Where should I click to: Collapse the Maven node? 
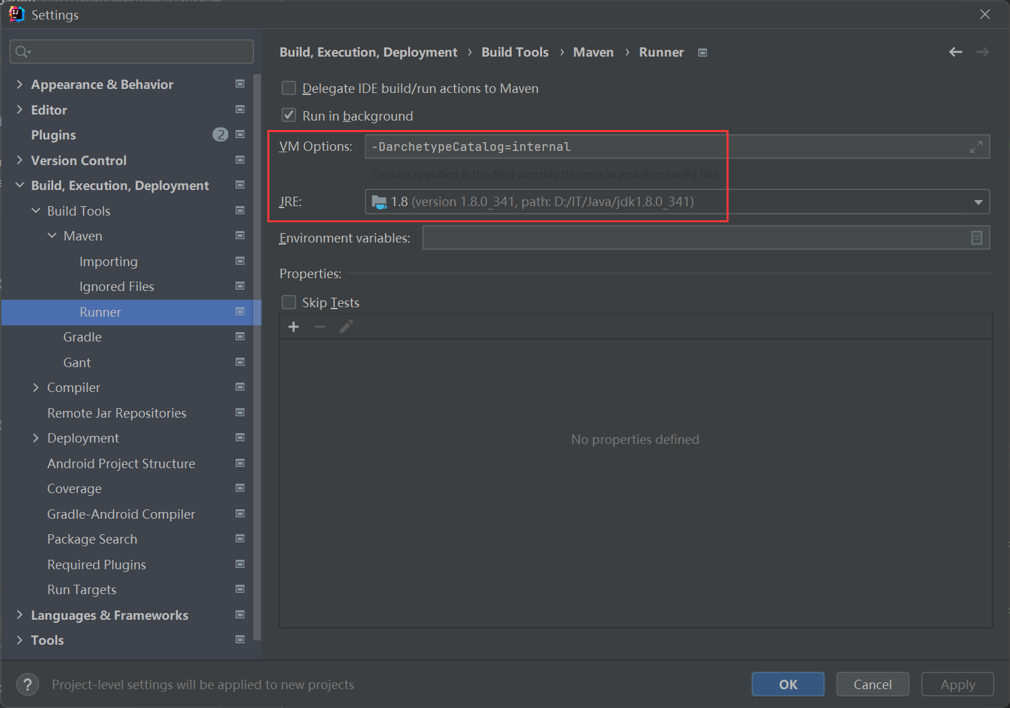[52, 236]
